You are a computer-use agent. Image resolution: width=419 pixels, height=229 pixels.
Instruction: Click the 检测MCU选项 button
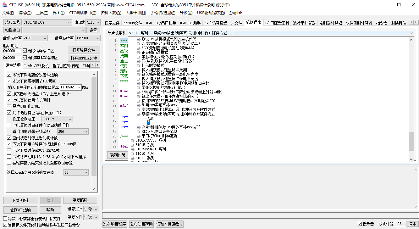click(x=20, y=210)
